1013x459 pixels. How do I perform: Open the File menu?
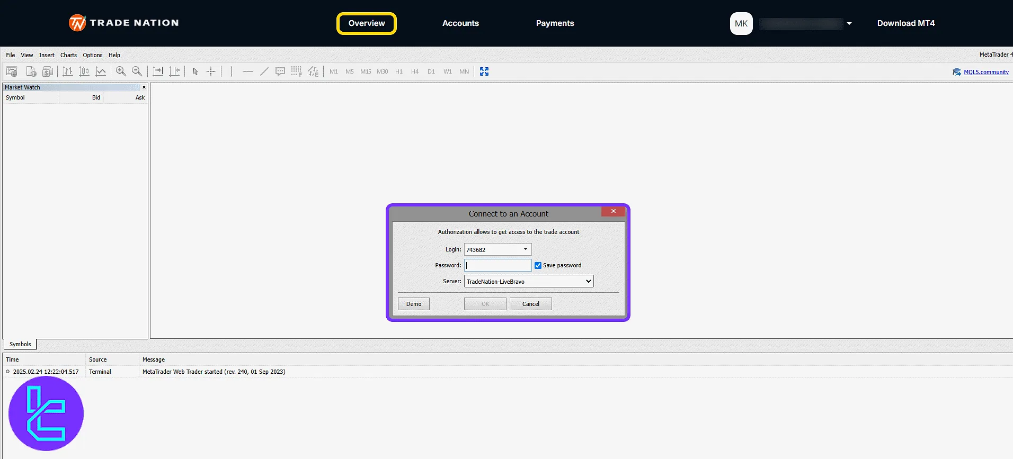click(x=11, y=55)
